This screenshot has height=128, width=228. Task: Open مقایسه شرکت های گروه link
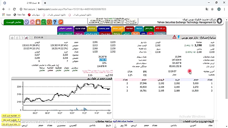coord(123,121)
